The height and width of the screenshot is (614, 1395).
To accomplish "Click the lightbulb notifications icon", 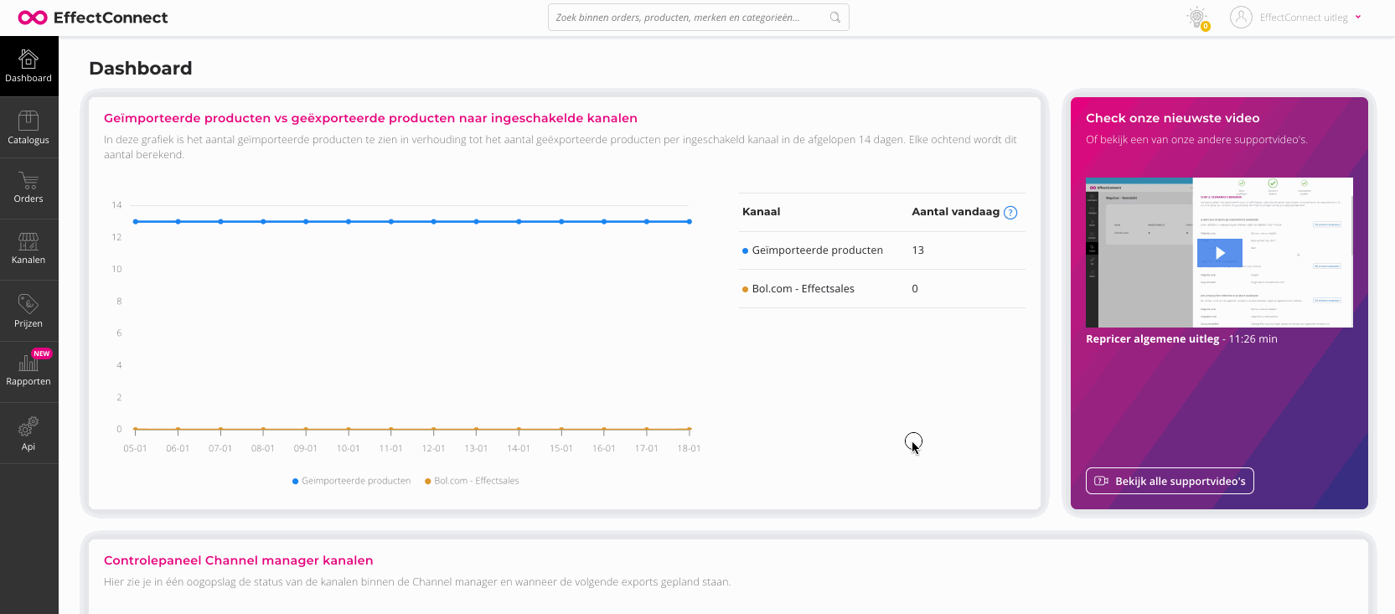I will [1197, 18].
